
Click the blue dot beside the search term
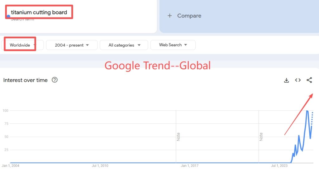coord(8,16)
